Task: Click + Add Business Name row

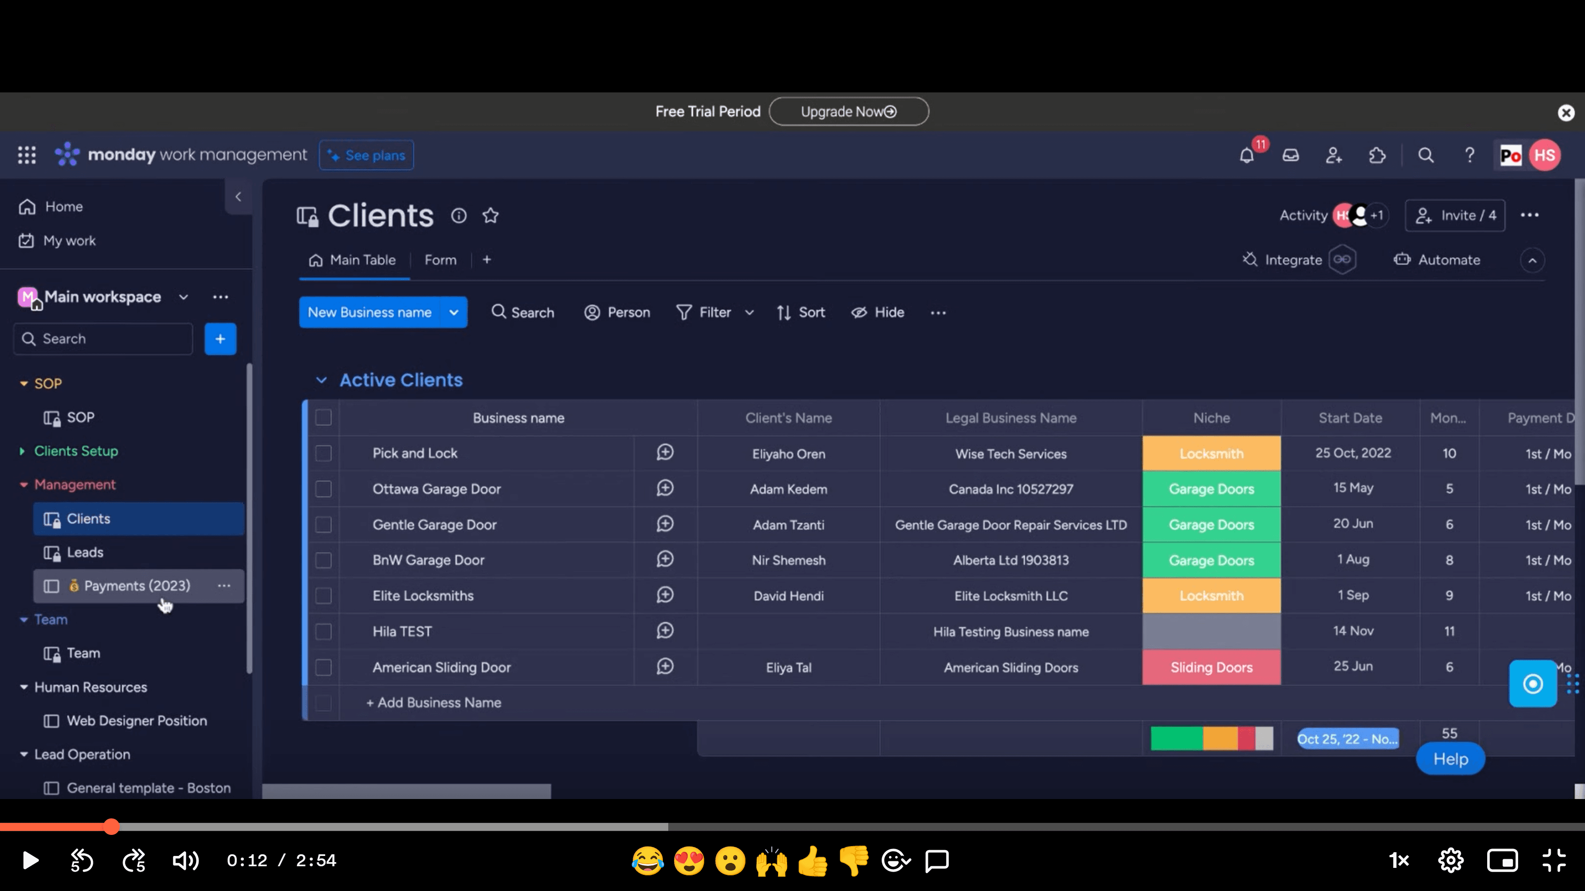Action: (x=433, y=702)
